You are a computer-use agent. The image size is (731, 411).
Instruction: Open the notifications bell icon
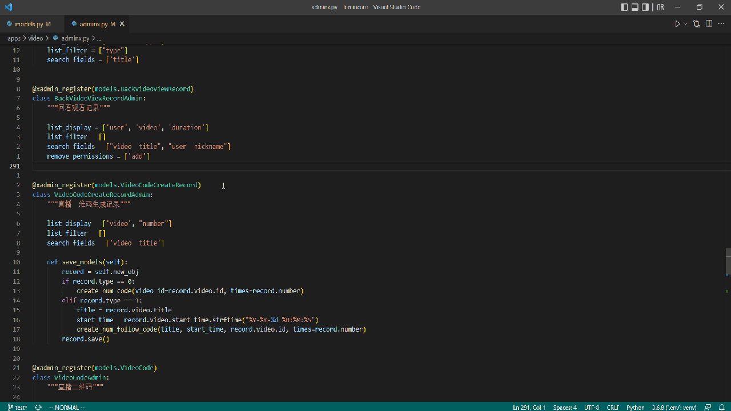point(722,407)
